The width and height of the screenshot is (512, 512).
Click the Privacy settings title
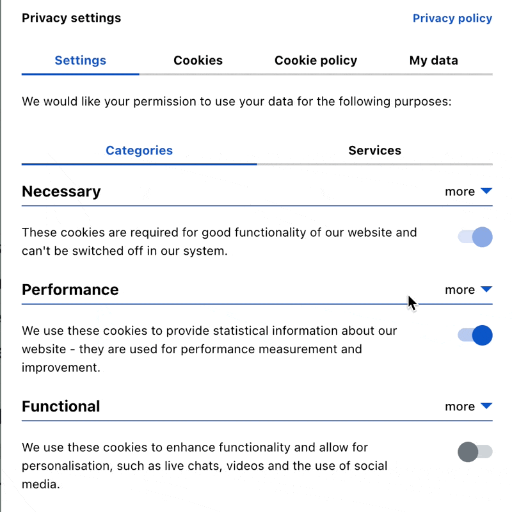coord(71,18)
